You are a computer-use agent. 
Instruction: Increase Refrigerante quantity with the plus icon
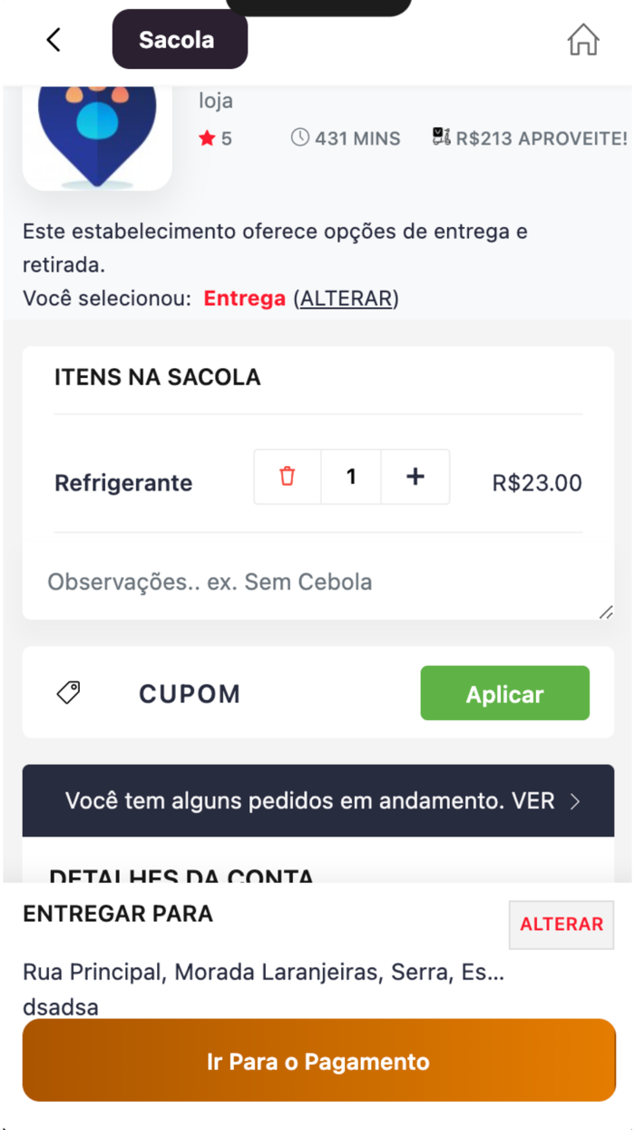(x=415, y=476)
